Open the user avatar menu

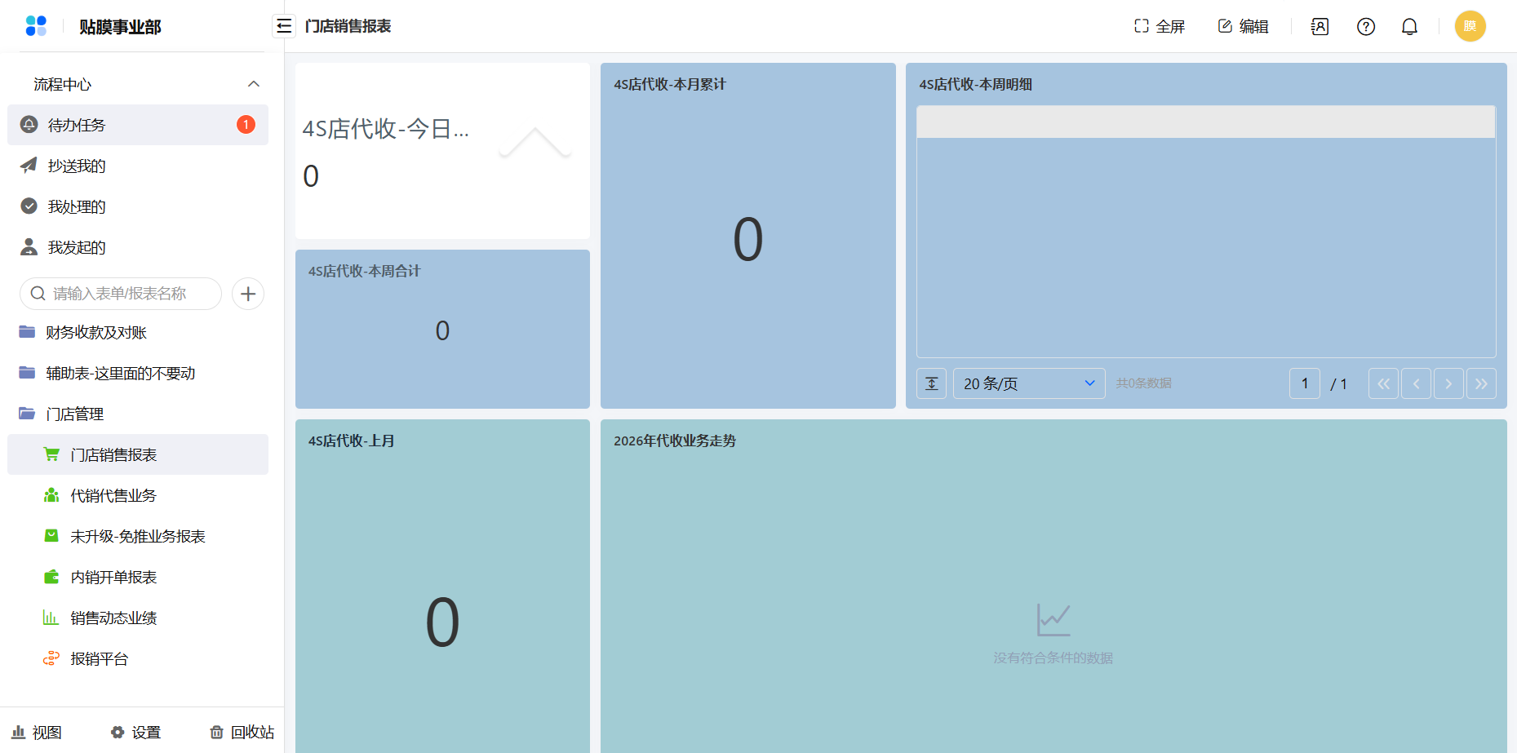[x=1470, y=26]
